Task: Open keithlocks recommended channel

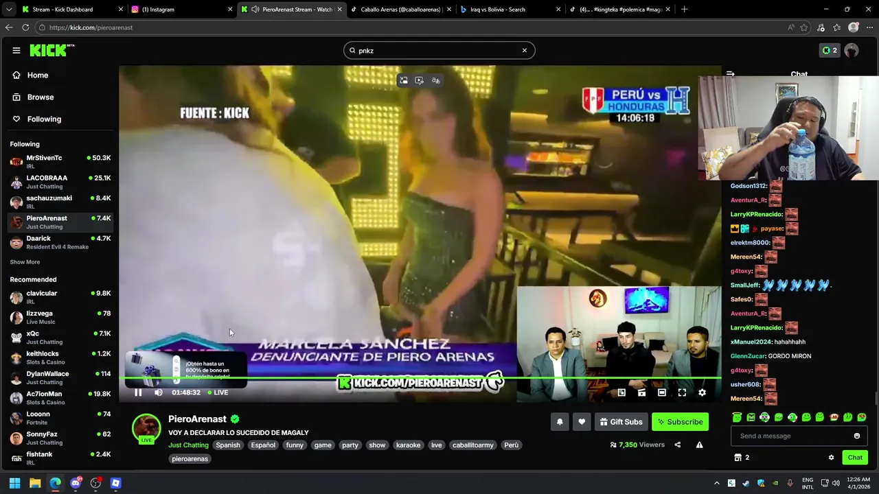Action: pyautogui.click(x=60, y=357)
